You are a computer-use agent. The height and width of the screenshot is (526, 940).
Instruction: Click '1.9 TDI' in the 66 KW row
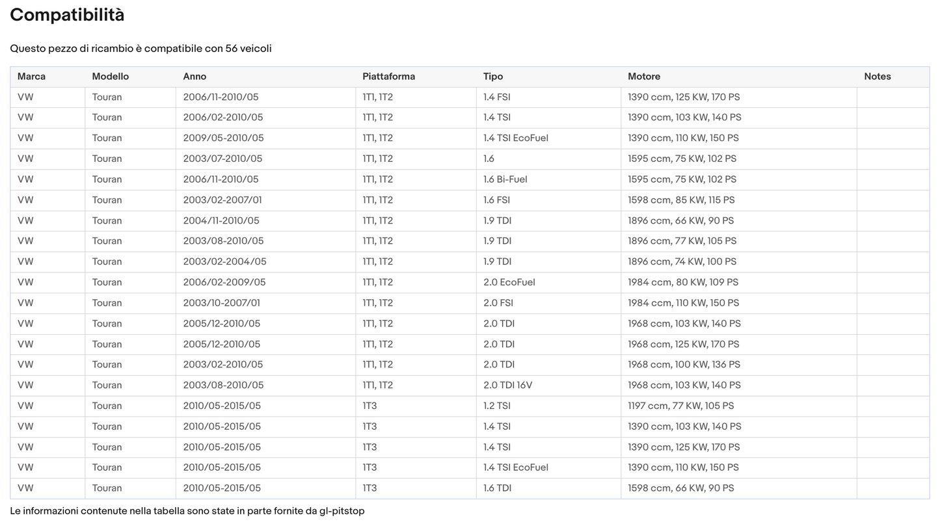tap(498, 221)
